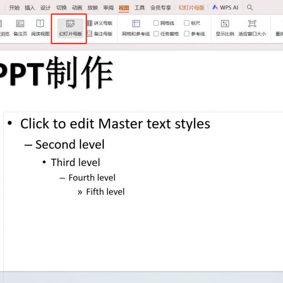
Task: Click the Slide Master (幻灯片母版) icon
Action: click(70, 24)
